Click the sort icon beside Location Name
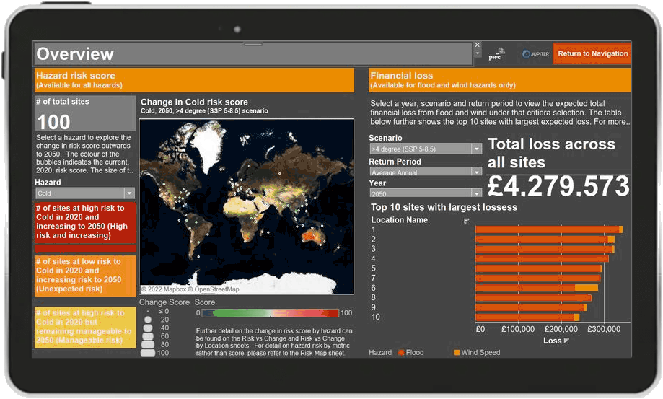 pos(467,220)
